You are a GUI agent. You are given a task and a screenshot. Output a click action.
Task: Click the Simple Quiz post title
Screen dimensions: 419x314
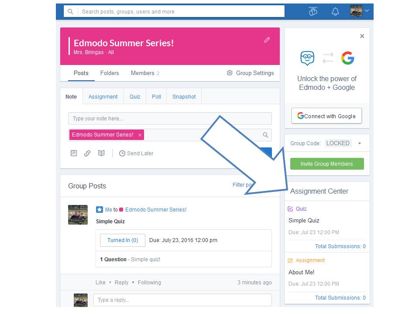110,222
